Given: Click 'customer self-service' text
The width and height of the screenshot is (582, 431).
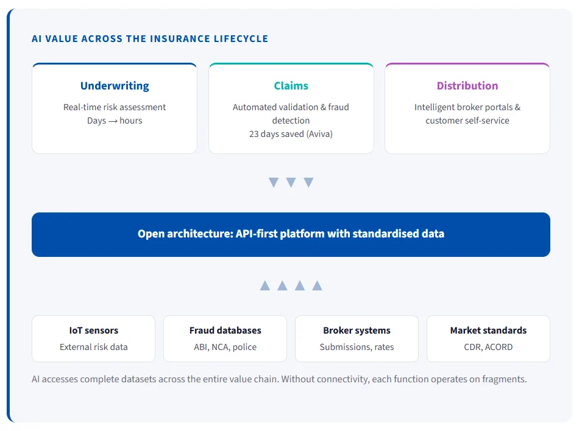Looking at the screenshot, I should [x=467, y=121].
